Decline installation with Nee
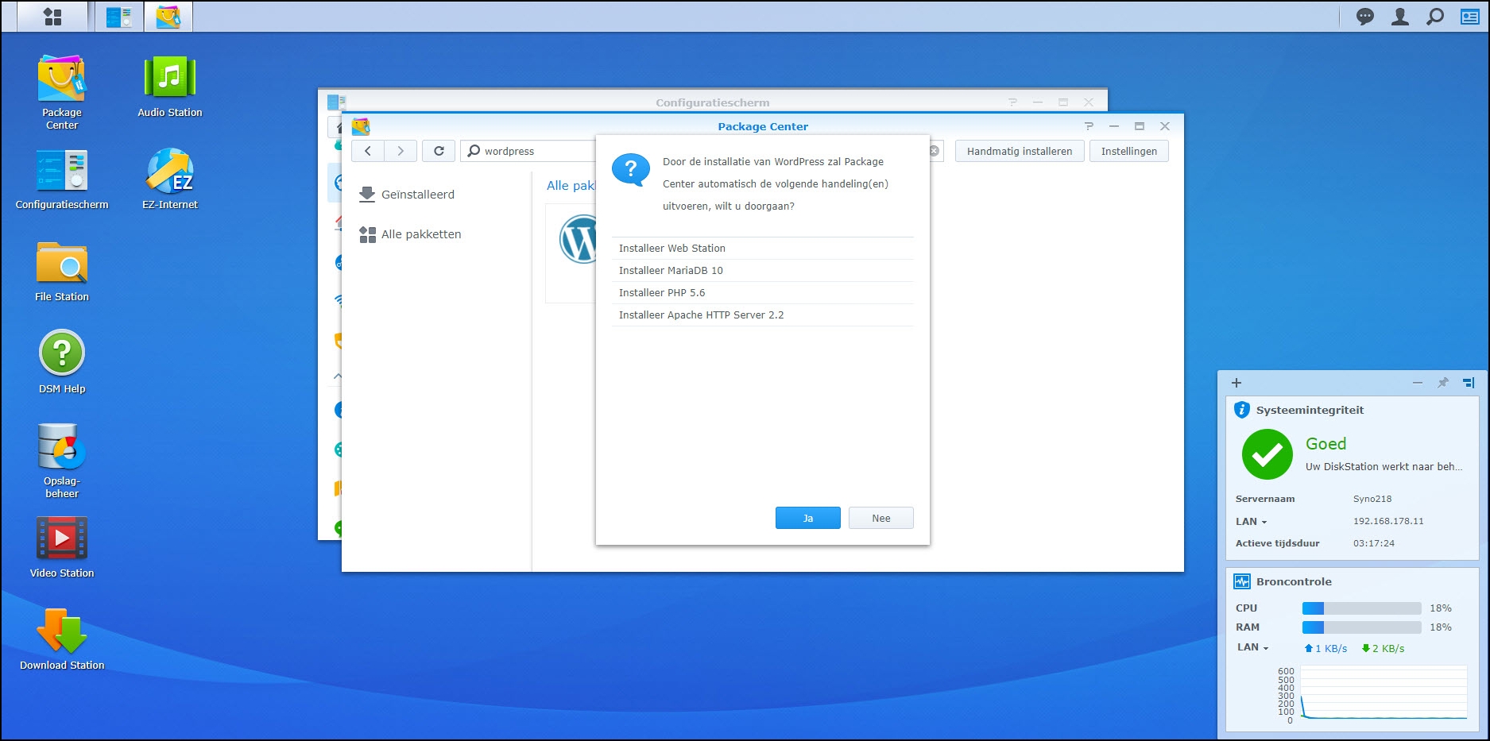This screenshot has height=741, width=1490. click(881, 518)
